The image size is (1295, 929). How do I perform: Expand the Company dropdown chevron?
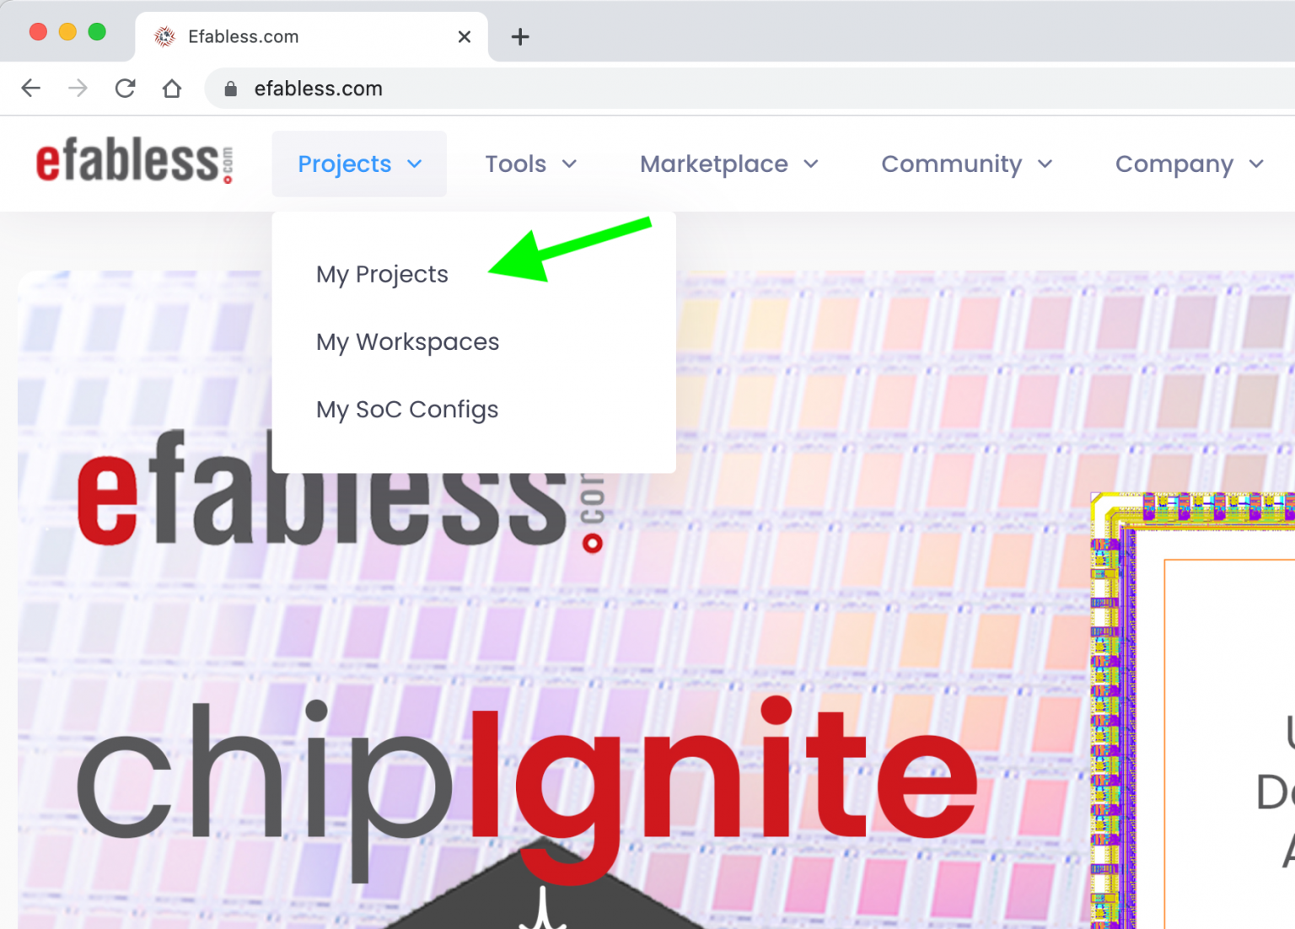pos(1256,164)
